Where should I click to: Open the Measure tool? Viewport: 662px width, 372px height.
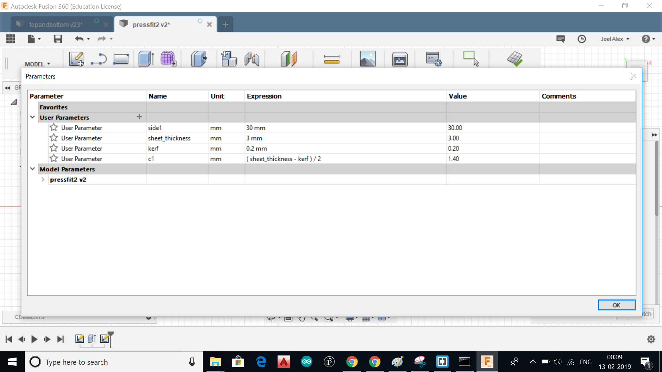[332, 59]
